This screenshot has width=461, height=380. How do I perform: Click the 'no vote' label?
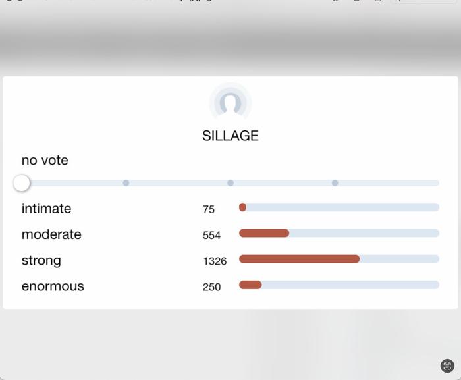tap(45, 160)
